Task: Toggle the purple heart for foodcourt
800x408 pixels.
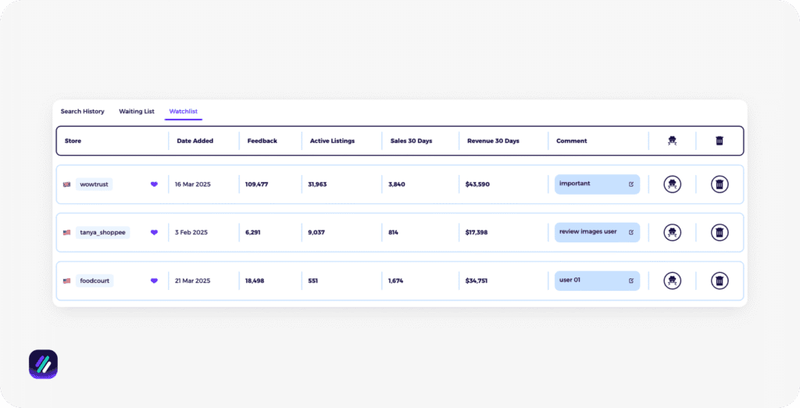Action: click(154, 281)
